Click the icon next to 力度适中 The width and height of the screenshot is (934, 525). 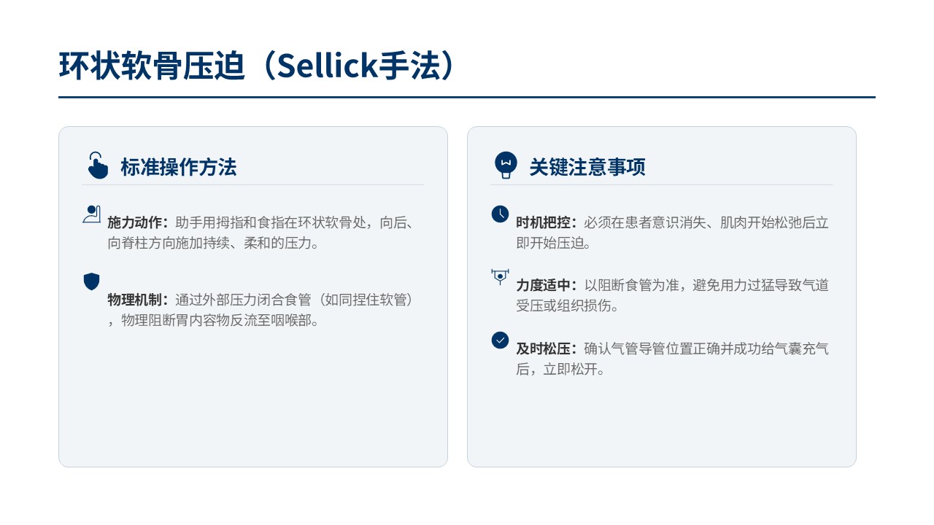[x=500, y=276]
